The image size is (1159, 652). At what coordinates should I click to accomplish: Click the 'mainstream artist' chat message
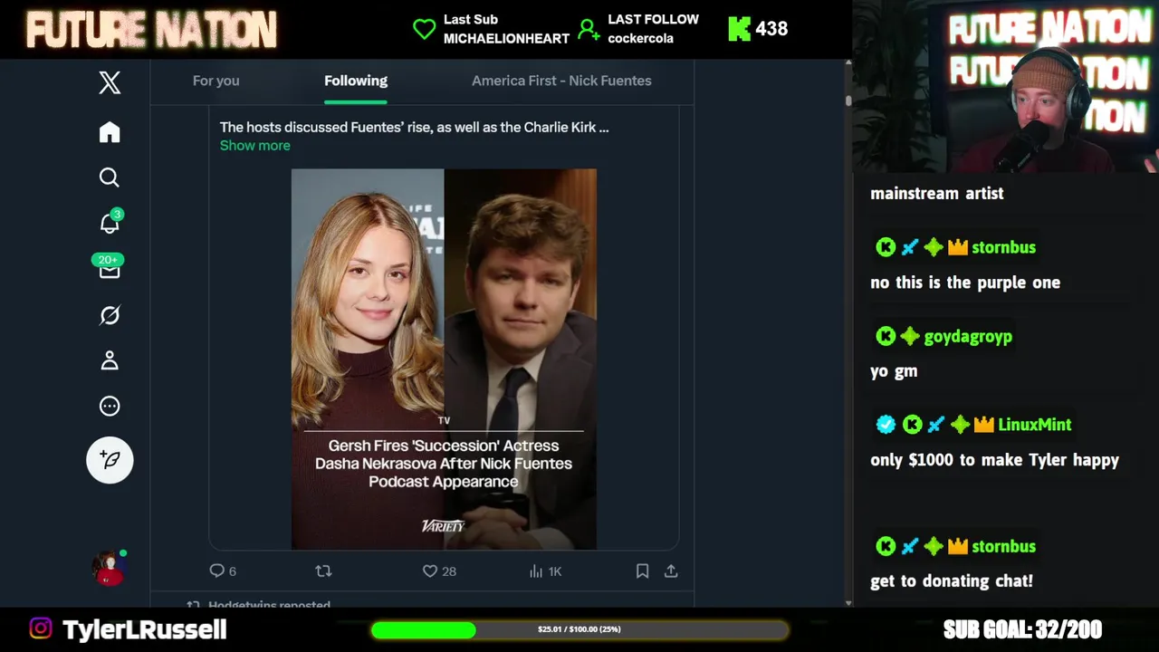[937, 194]
